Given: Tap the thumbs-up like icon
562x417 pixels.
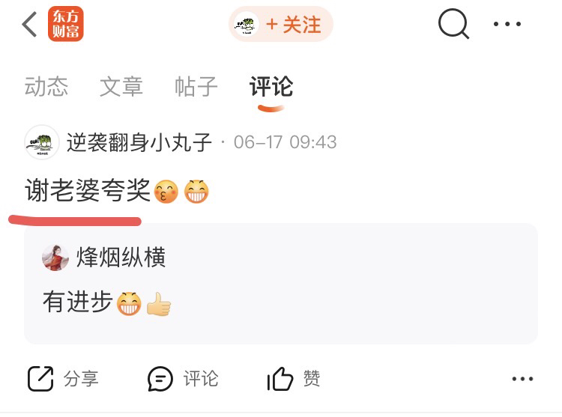Looking at the screenshot, I should (x=280, y=378).
